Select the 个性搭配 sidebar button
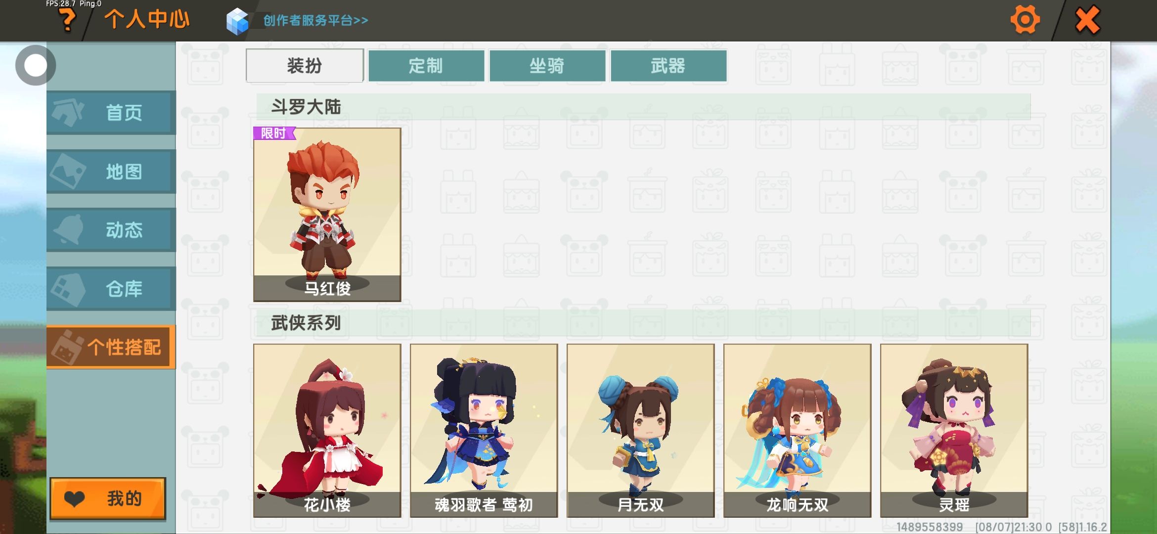 click(x=111, y=347)
